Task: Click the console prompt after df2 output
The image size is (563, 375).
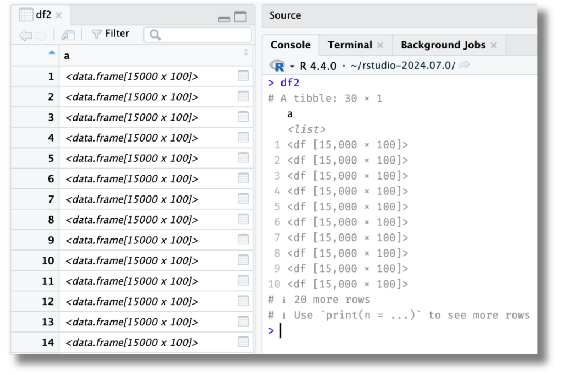Action: pos(281,331)
